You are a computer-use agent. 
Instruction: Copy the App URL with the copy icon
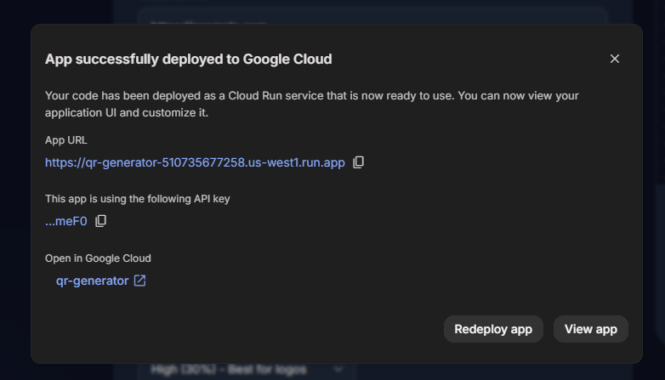(358, 162)
